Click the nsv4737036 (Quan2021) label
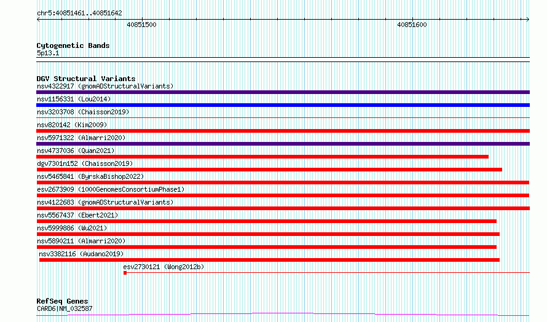The width and height of the screenshot is (547, 322). coord(76,151)
